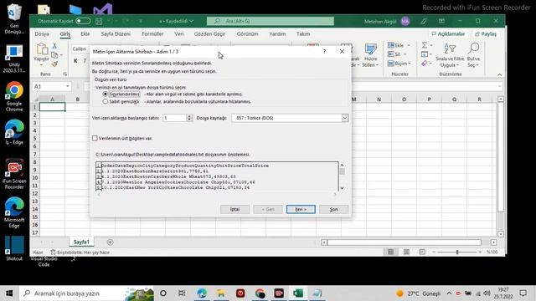The height and width of the screenshot is (301, 536).
Task: Switch to Page Layout view icon
Action: click(x=406, y=252)
